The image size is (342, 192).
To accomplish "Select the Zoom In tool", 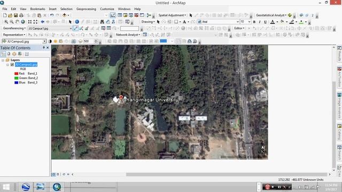I will 6,22.
